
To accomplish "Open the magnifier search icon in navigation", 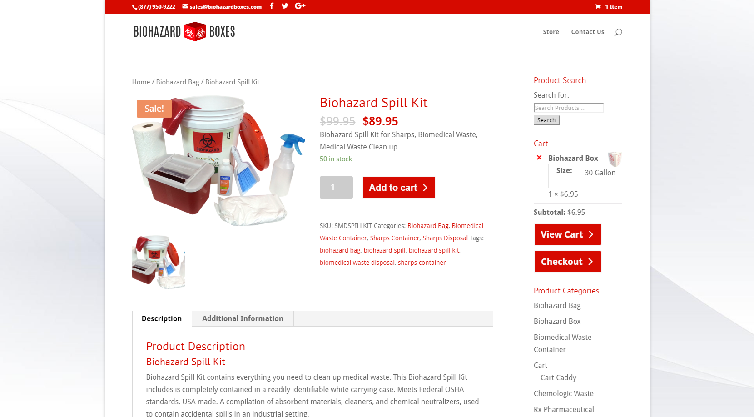I will point(618,32).
